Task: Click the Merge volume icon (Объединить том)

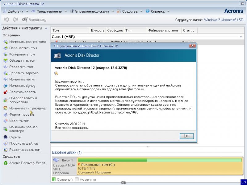Action: tap(6, 60)
